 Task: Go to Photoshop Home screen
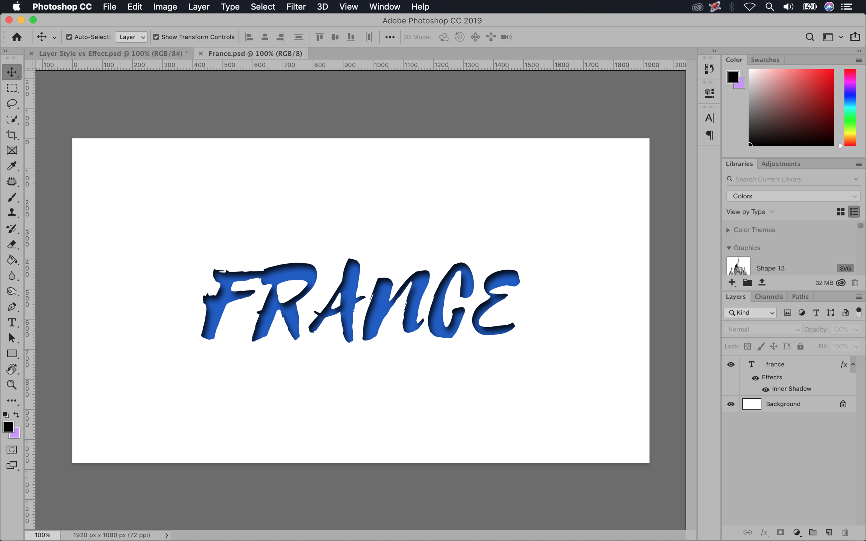point(17,37)
